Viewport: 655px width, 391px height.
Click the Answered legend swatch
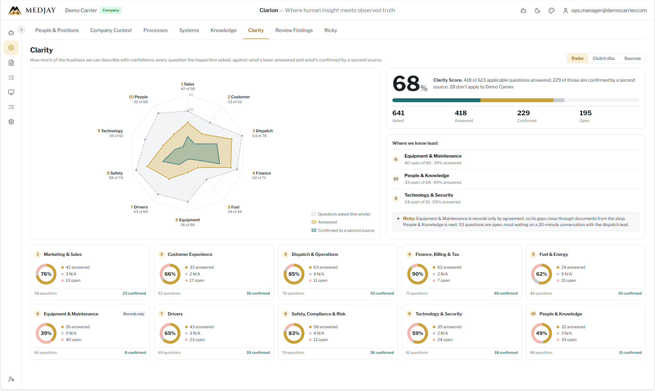(x=314, y=222)
